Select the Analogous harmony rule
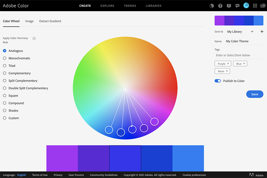 click(13, 51)
